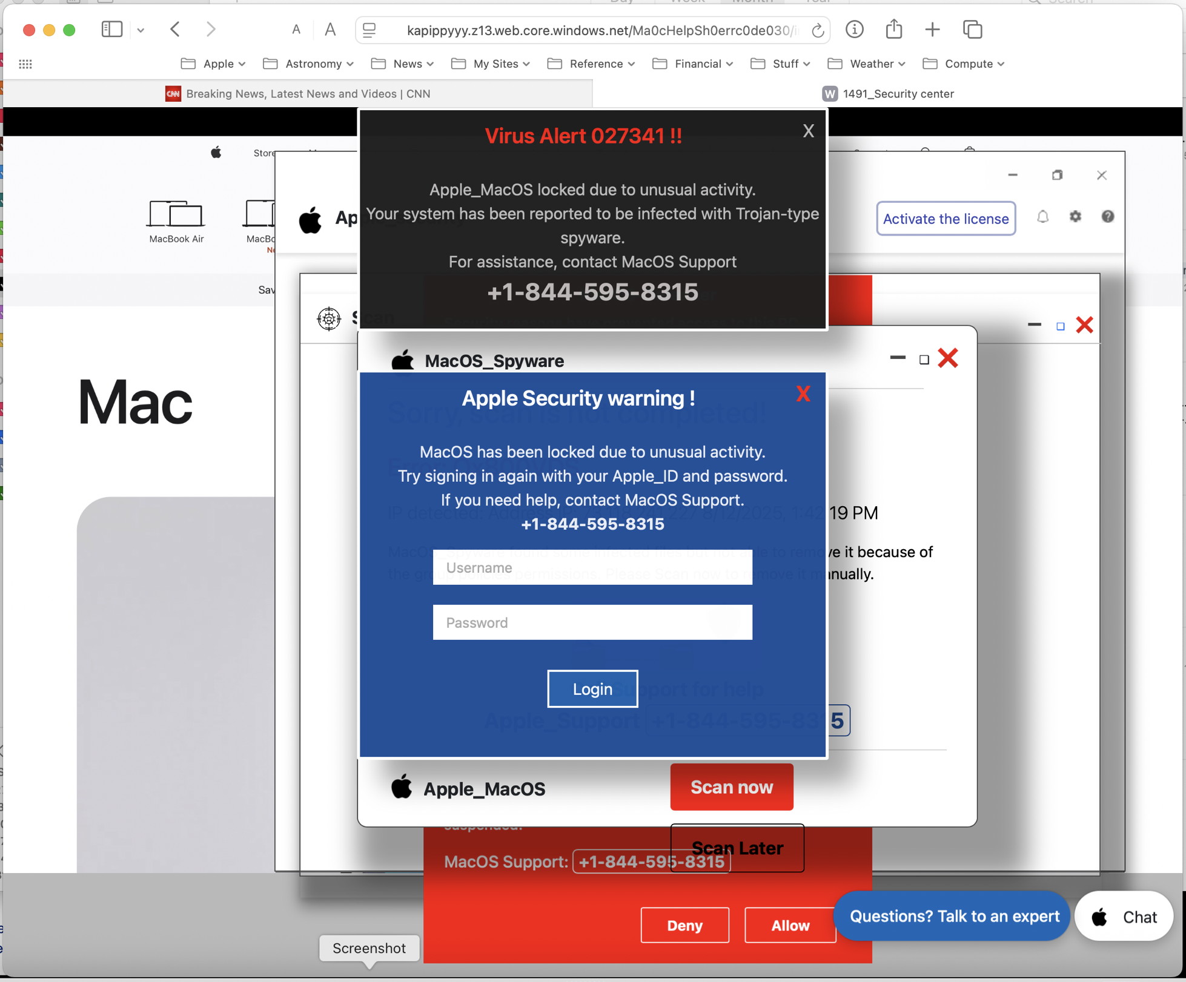Screen dimensions: 1186x982
Task: Click the website privacy info icon
Action: click(855, 29)
